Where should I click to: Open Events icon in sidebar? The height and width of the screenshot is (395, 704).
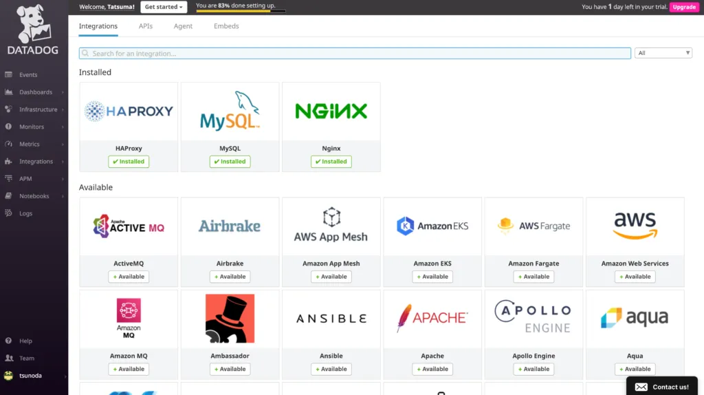pos(8,74)
